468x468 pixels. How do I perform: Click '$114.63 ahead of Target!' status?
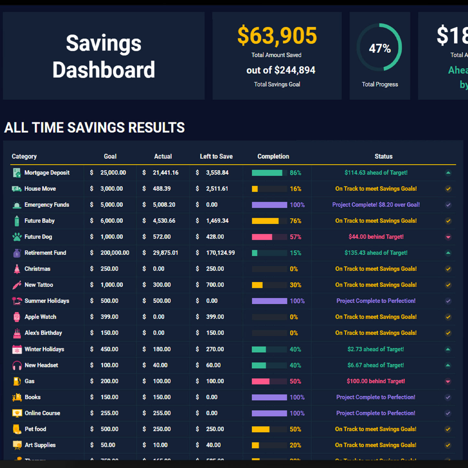tap(376, 173)
